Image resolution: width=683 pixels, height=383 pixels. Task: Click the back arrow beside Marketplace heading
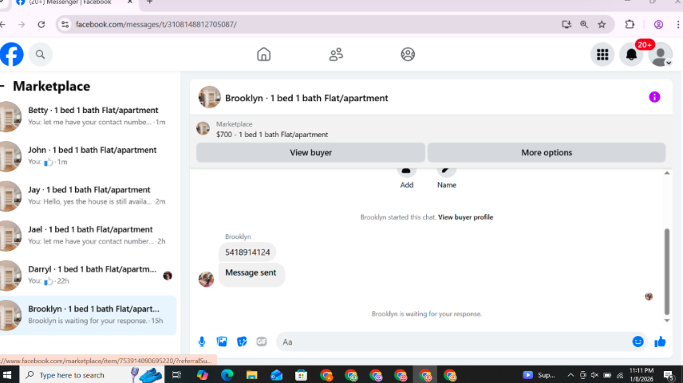[2, 86]
